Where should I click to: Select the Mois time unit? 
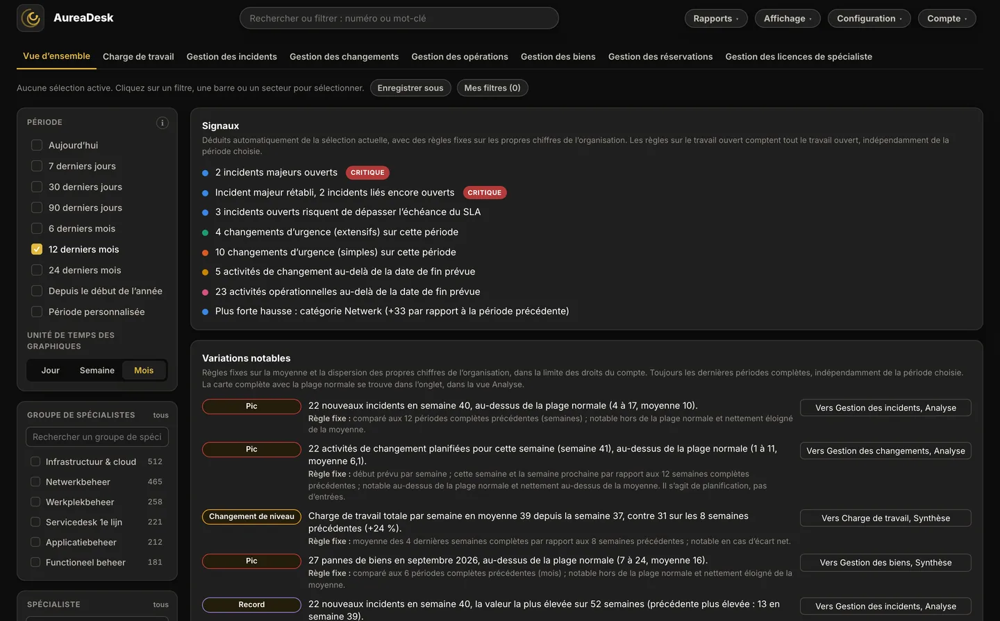pyautogui.click(x=144, y=371)
